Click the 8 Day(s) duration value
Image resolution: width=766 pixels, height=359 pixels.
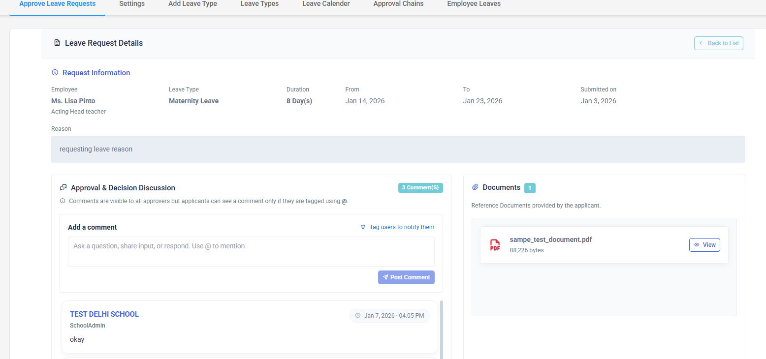point(299,101)
